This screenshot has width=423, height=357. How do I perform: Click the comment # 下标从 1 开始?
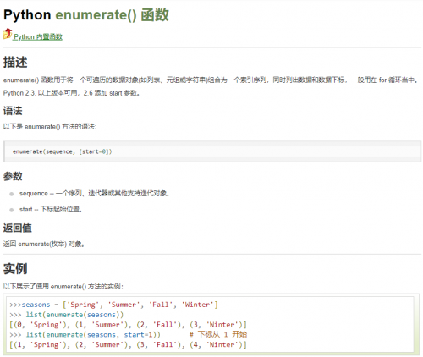218,335
